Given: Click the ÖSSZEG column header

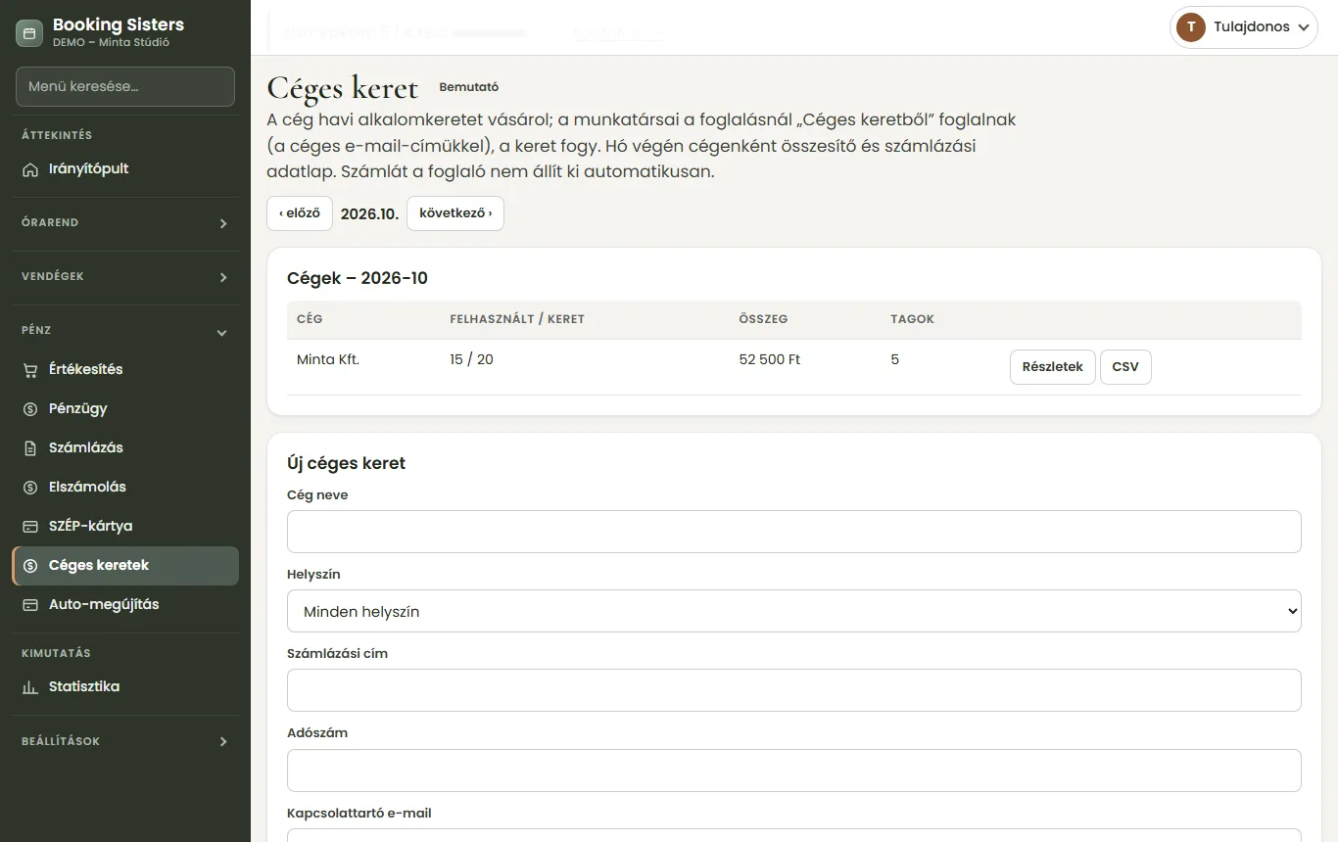Looking at the screenshot, I should coord(763,319).
